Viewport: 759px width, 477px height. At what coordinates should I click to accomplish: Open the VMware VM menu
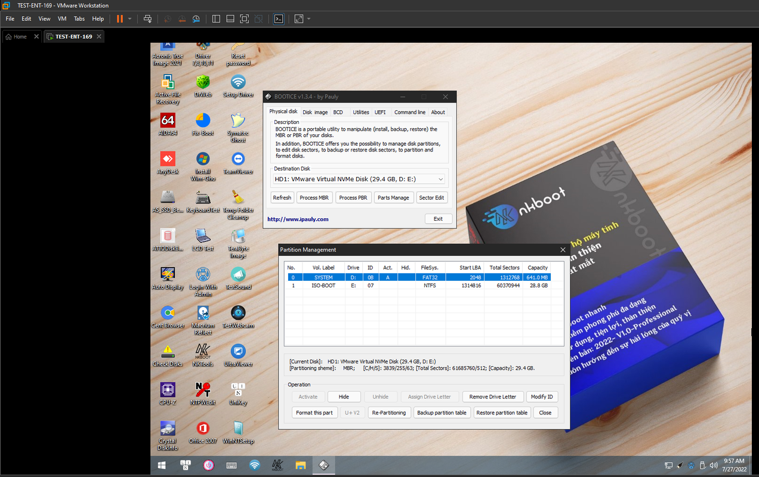(62, 18)
